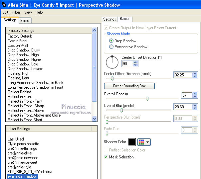Click the Overall Opacity value field
The width and height of the screenshot is (201, 179).
[187, 95]
